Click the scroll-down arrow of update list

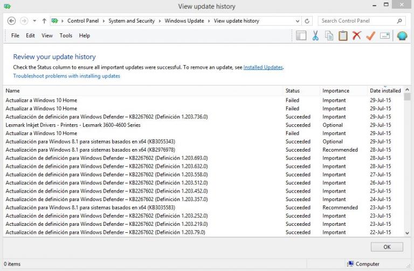[407, 233]
